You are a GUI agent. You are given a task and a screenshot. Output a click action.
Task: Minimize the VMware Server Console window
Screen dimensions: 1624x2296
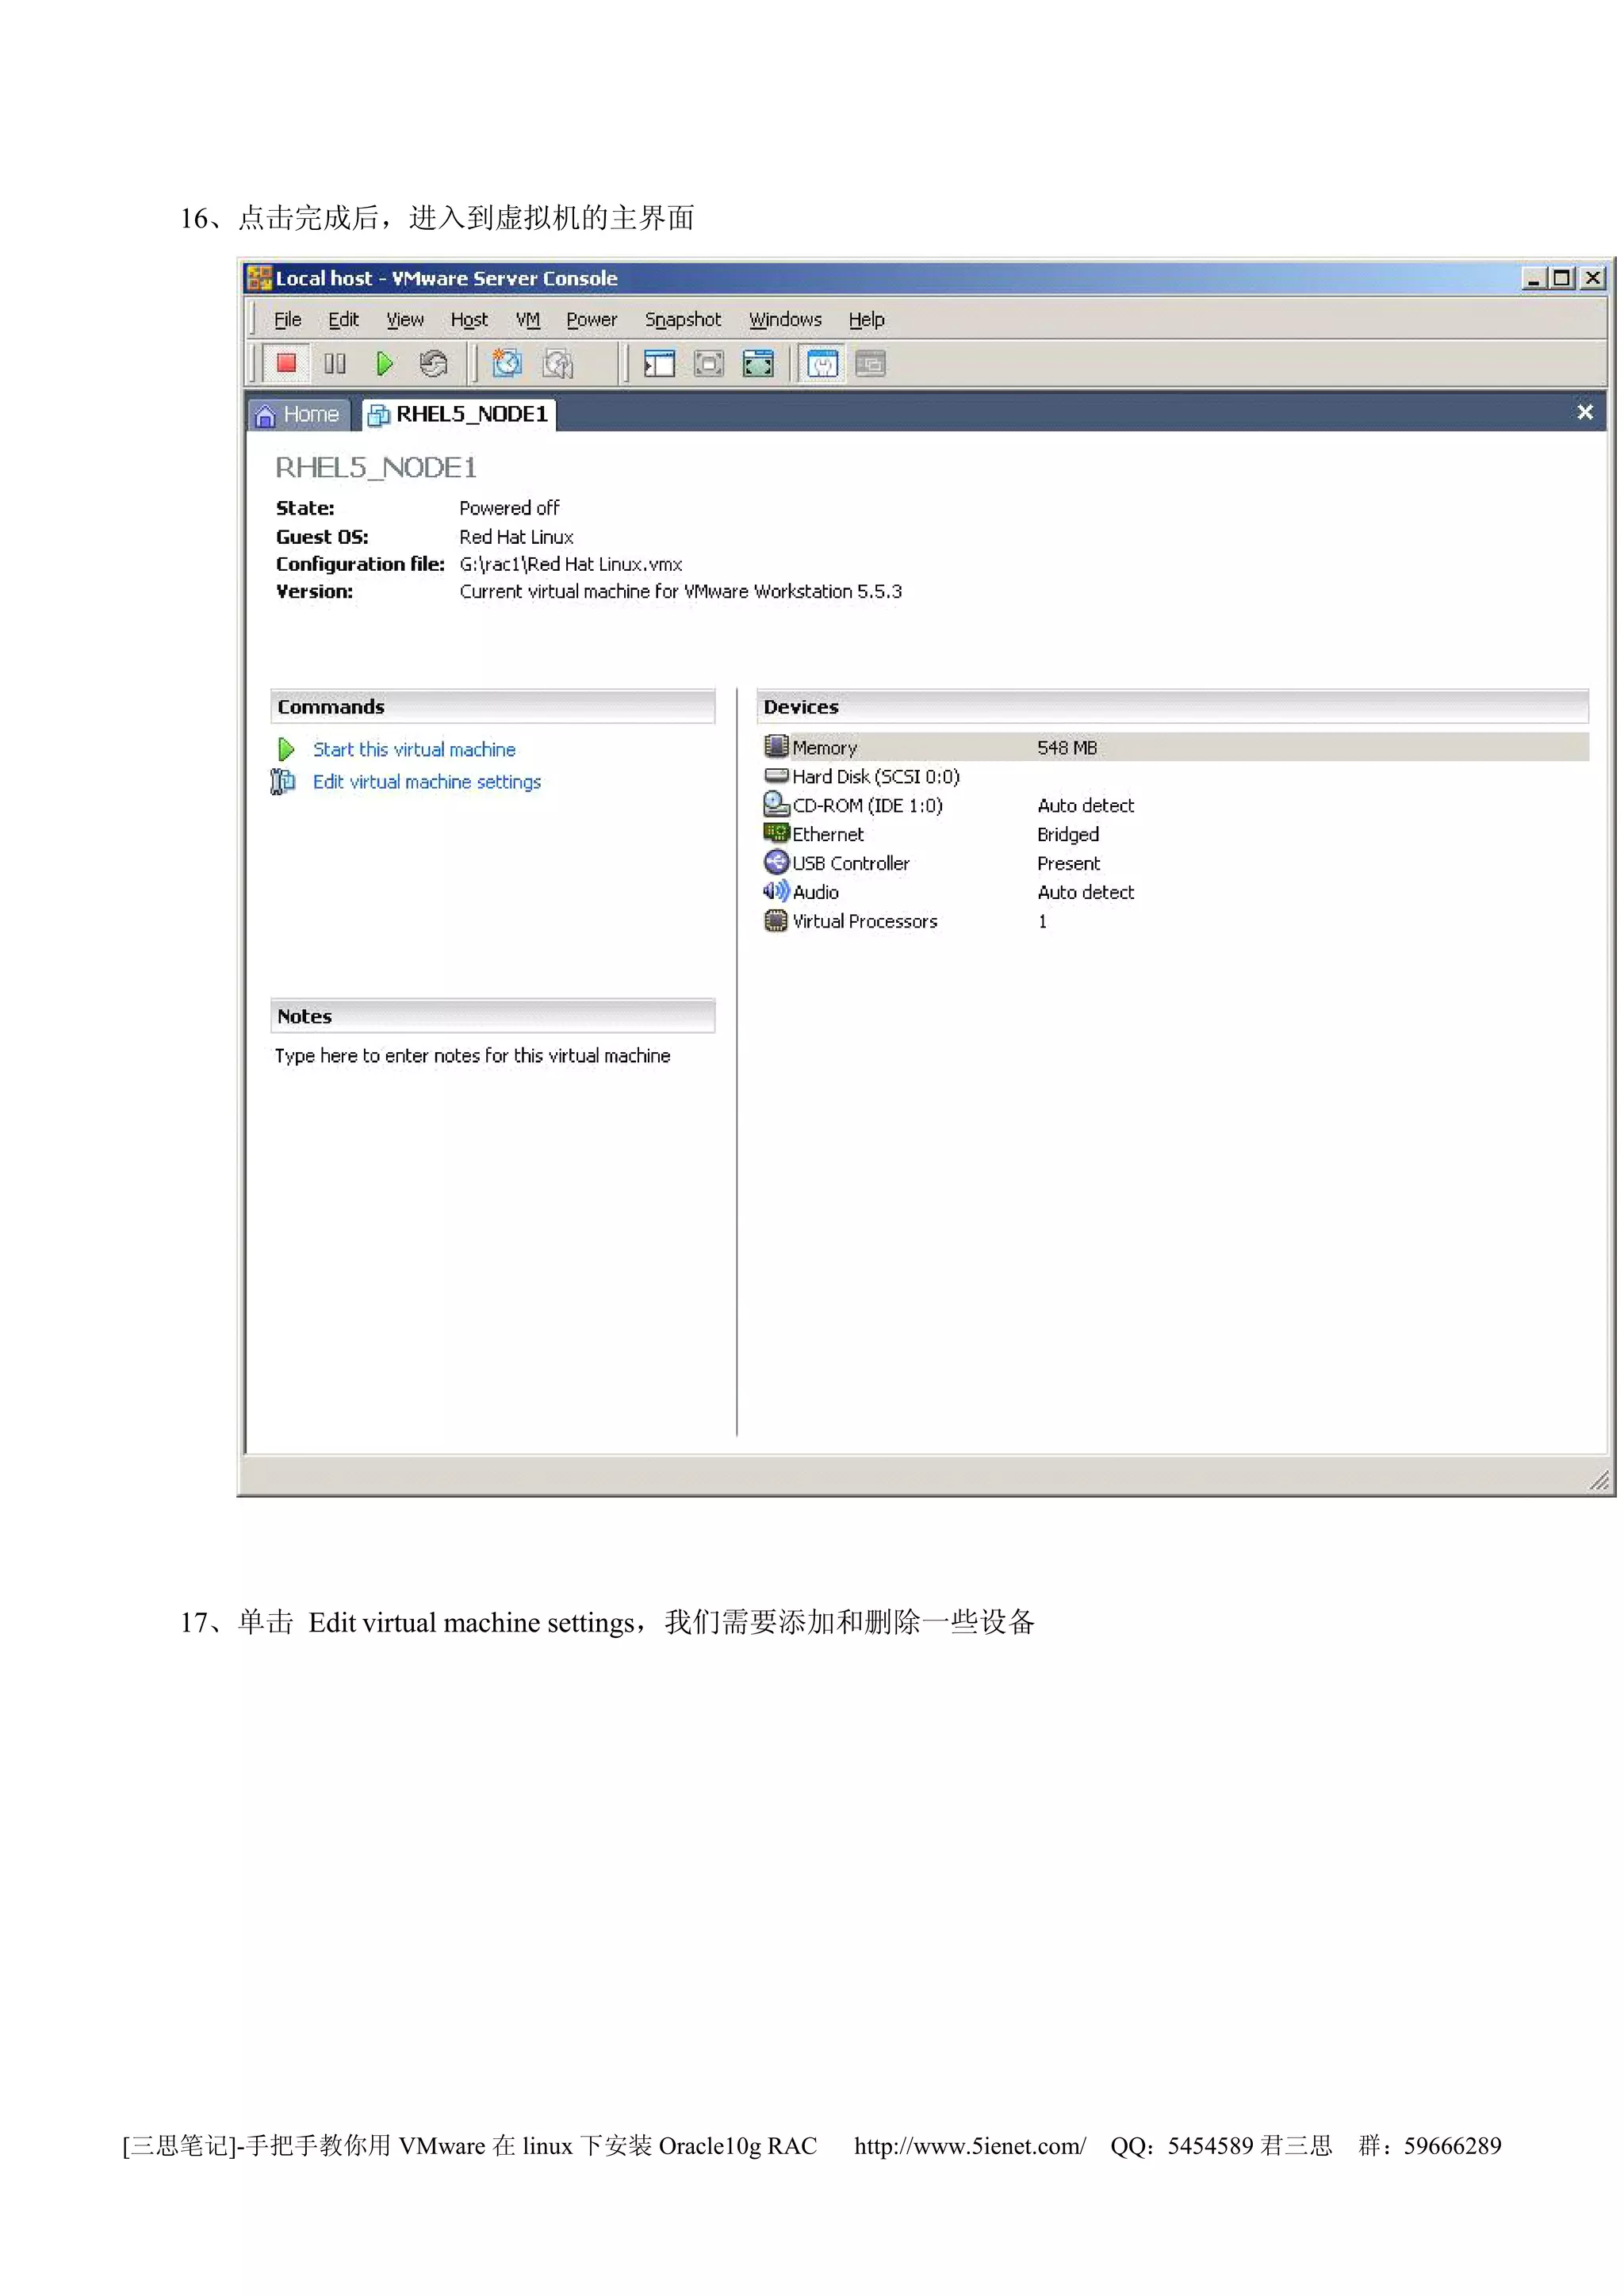click(x=1534, y=278)
